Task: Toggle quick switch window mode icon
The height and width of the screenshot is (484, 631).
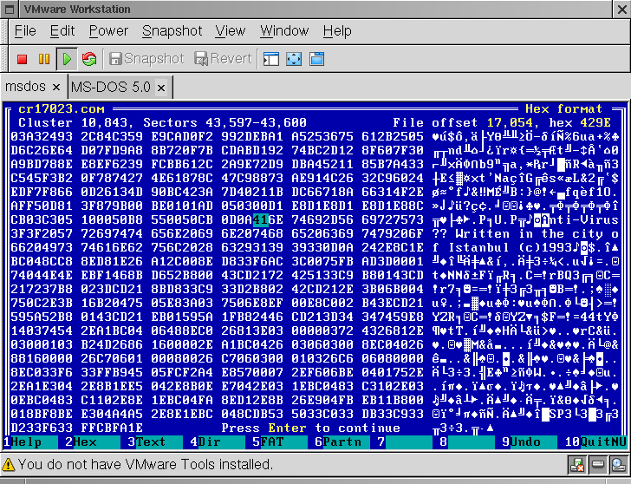Action: (x=316, y=59)
